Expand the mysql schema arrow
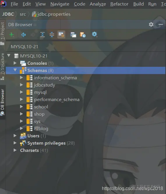 (22, 92)
